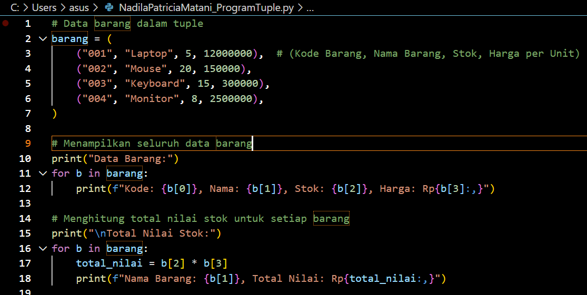
Task: Click line number 13 in the gutter
Action: 25,203
